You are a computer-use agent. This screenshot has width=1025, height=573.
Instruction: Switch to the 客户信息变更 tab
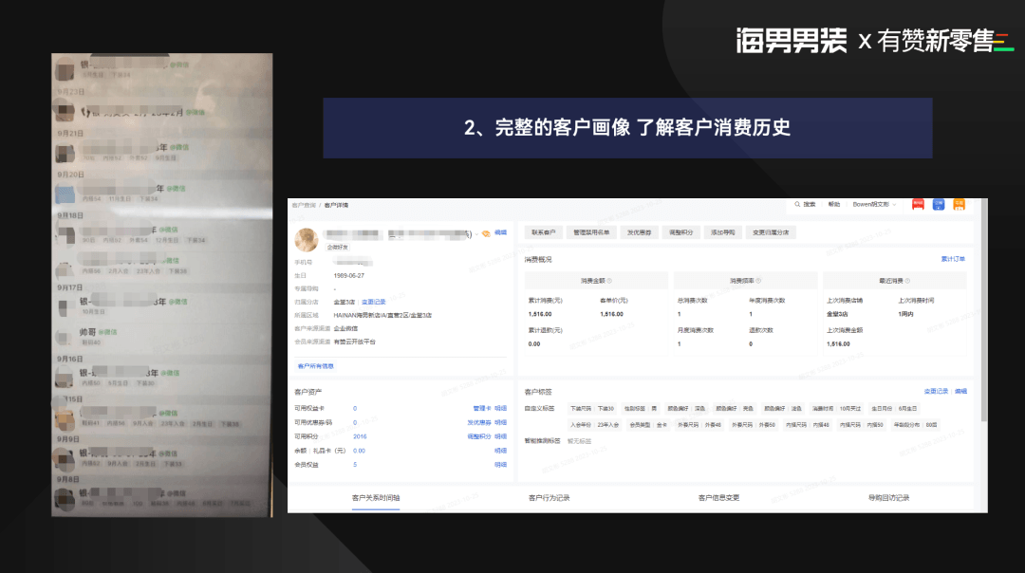(719, 498)
